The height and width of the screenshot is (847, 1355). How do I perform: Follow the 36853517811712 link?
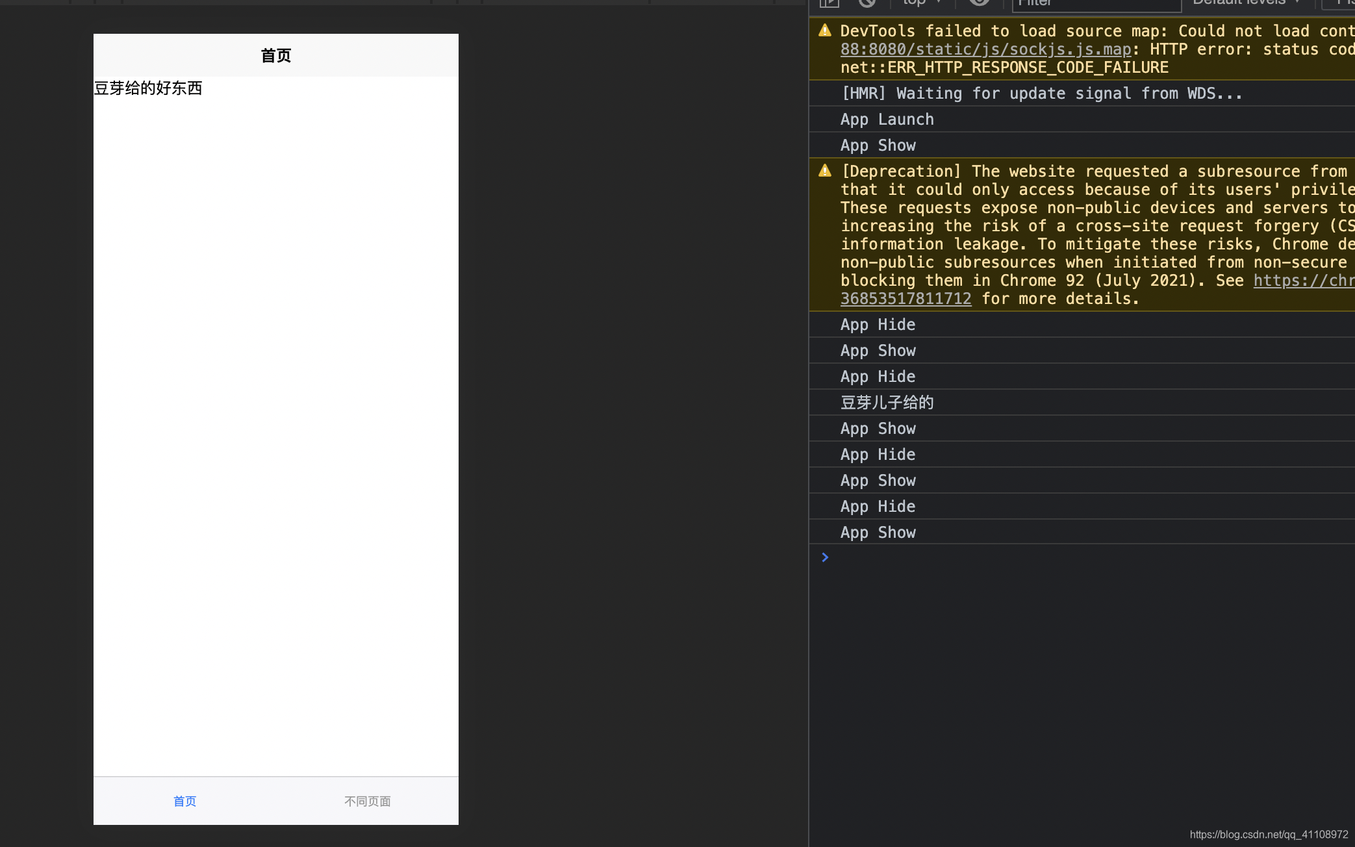click(905, 299)
